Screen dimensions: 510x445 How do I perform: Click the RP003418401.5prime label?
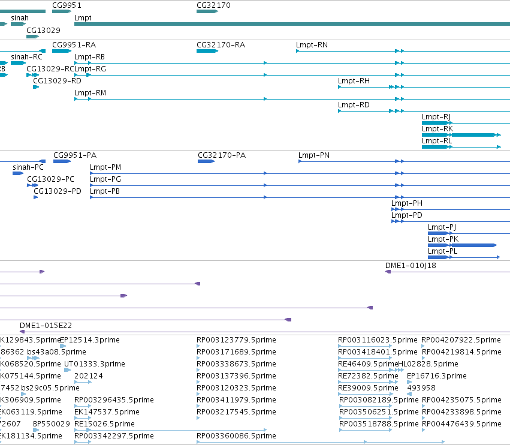(x=378, y=352)
